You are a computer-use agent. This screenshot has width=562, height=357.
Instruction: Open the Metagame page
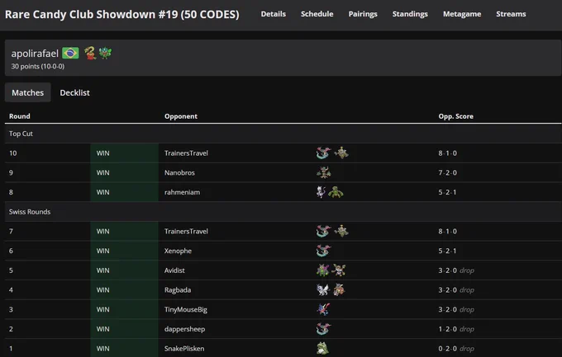click(462, 14)
